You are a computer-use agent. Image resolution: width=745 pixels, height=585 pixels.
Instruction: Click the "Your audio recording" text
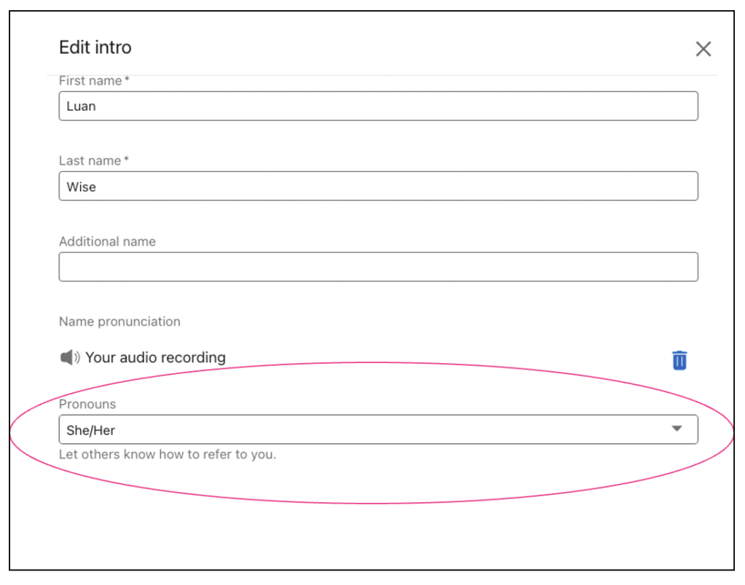pyautogui.click(x=156, y=357)
